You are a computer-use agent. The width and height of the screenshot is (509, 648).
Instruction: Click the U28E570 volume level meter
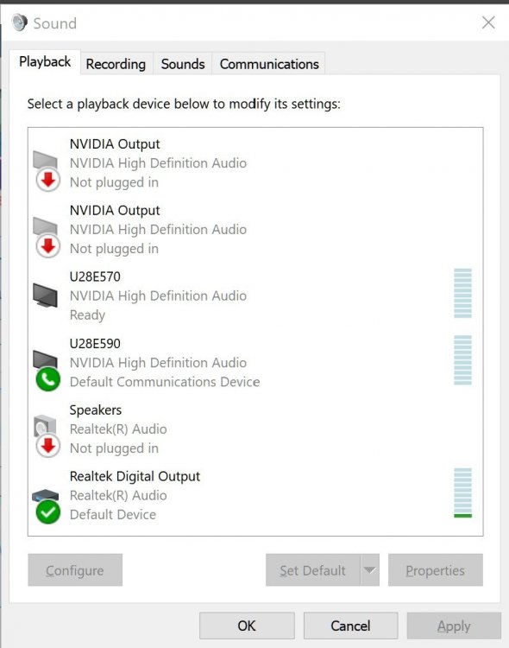pyautogui.click(x=462, y=294)
